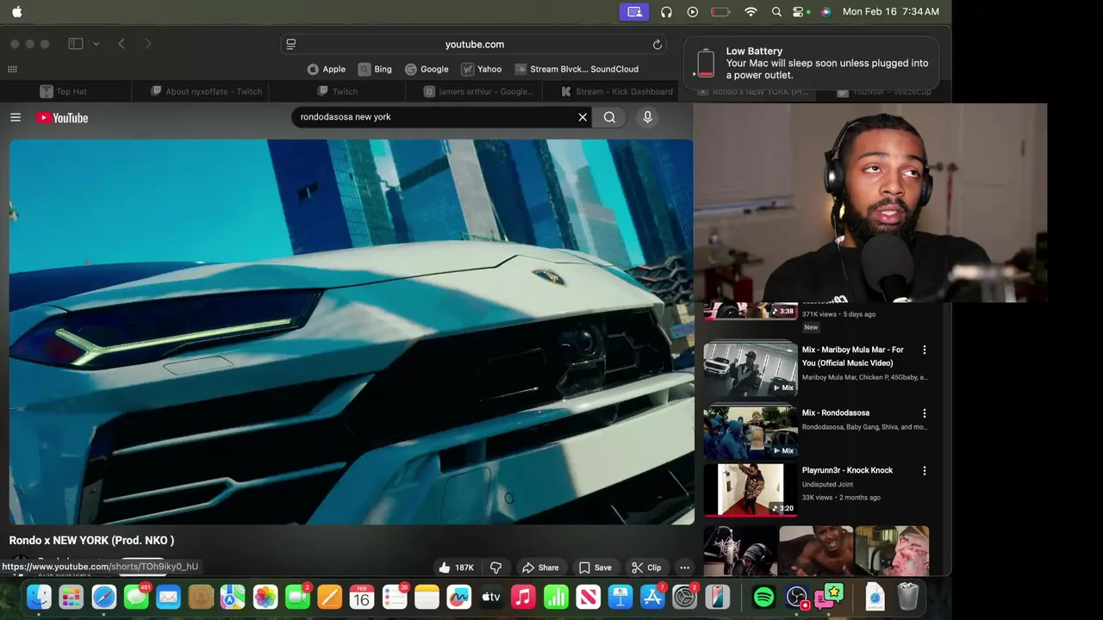Image resolution: width=1103 pixels, height=620 pixels.
Task: Open headphones audio menu bar icon
Action: (666, 12)
